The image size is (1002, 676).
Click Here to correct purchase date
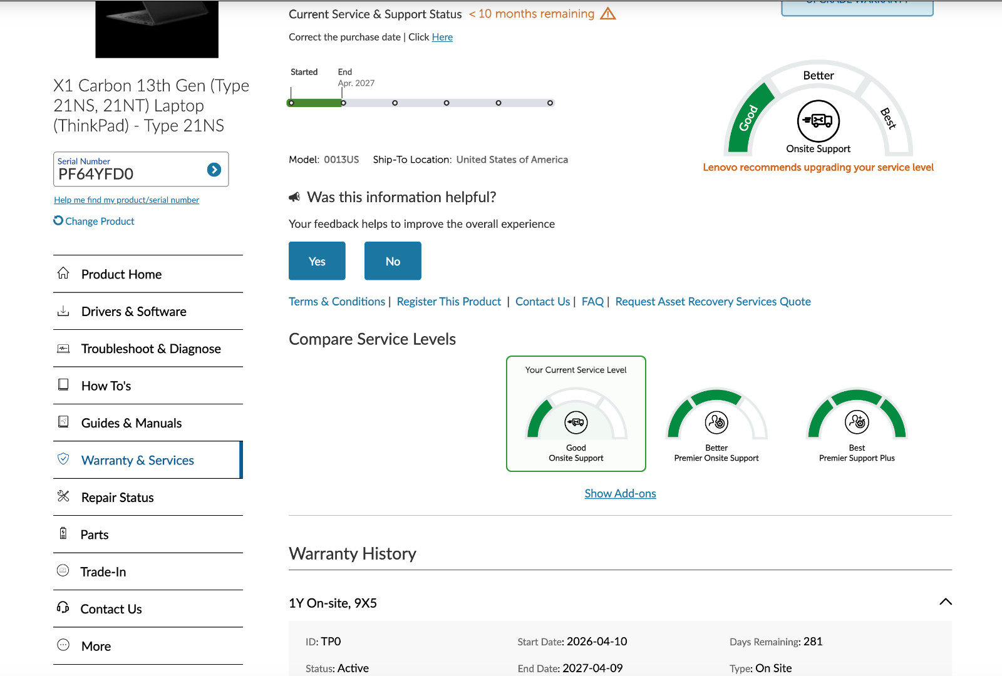click(x=442, y=37)
